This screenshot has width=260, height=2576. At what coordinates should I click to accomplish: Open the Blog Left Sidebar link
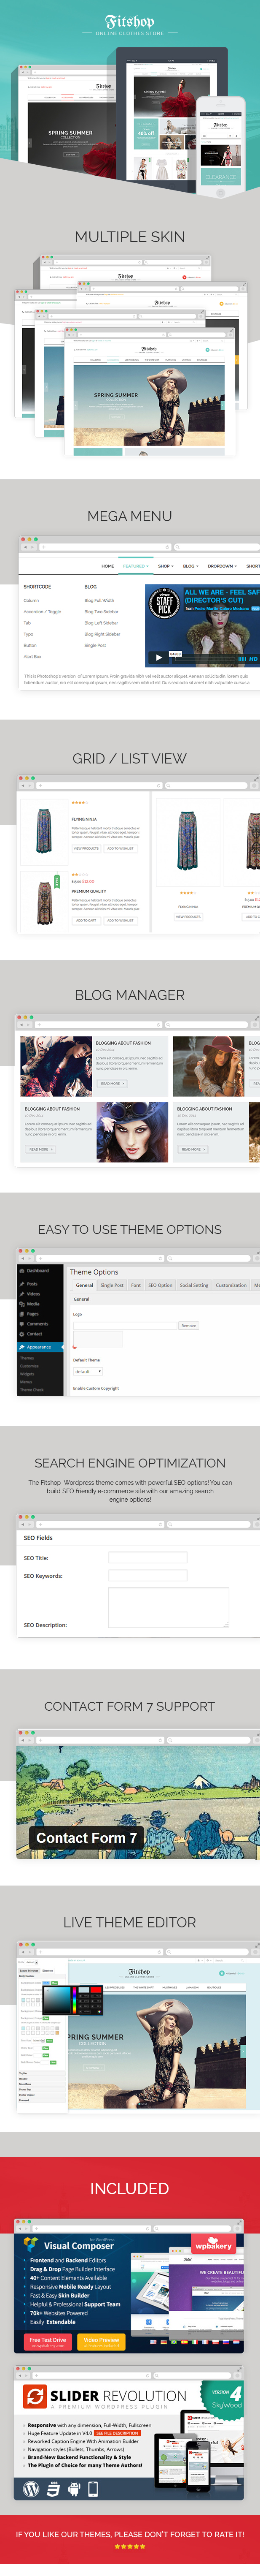(101, 623)
